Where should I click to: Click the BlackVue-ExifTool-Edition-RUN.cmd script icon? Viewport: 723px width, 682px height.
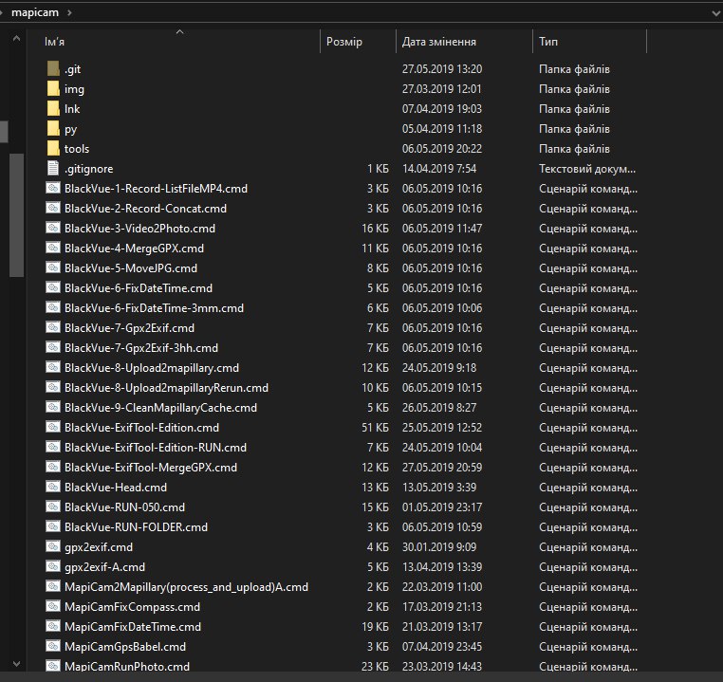point(53,447)
